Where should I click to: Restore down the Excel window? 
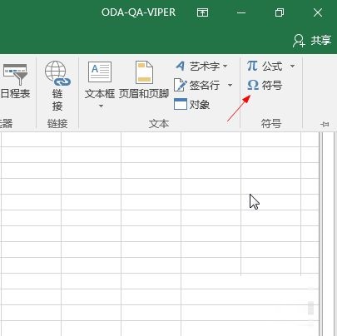point(280,12)
